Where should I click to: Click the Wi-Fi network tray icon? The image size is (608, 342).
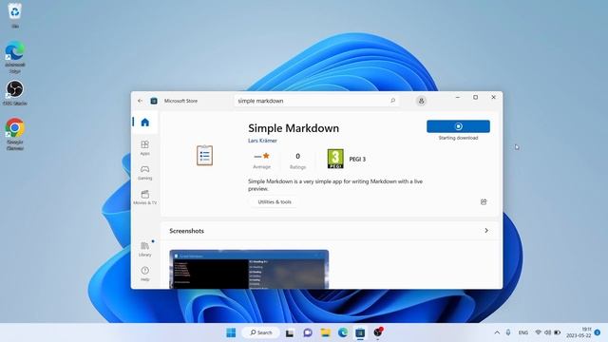coord(539,332)
